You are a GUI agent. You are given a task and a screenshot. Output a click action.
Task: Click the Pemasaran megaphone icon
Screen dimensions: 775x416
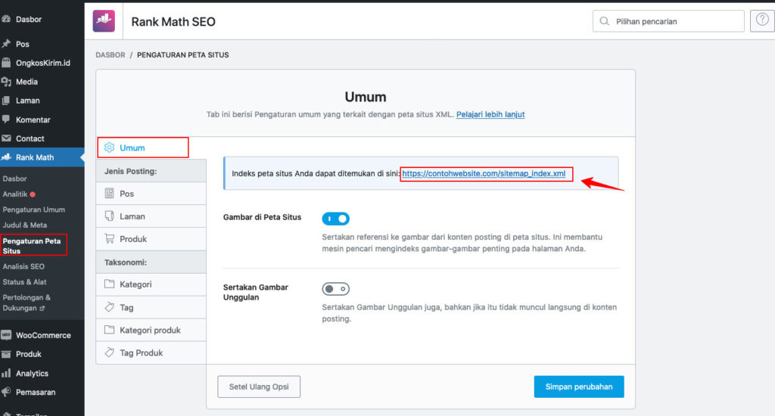pos(6,392)
